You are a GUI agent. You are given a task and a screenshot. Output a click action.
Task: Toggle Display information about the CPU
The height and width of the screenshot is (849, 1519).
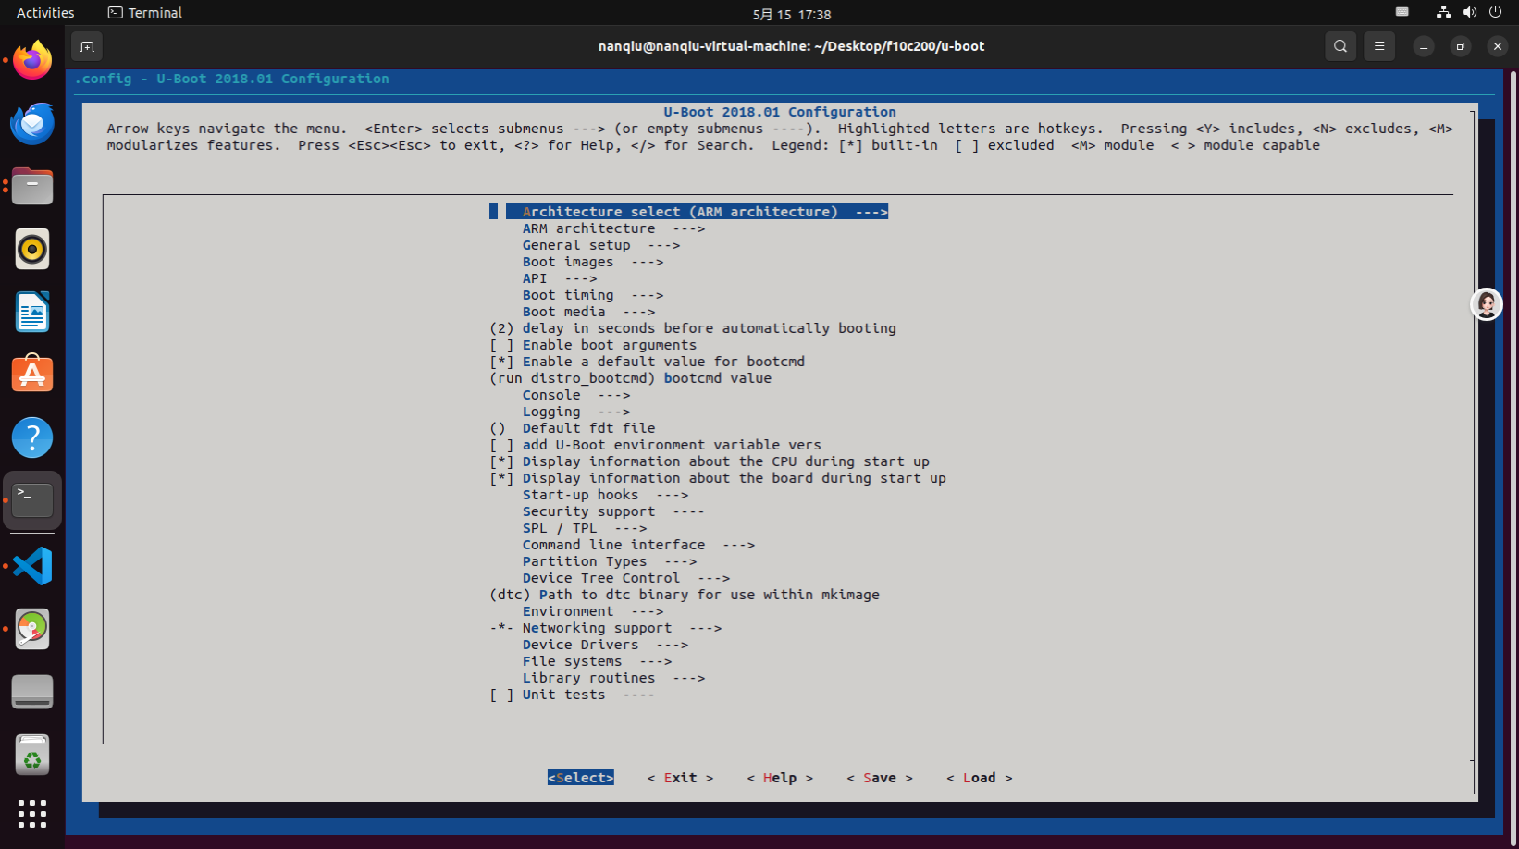point(710,461)
